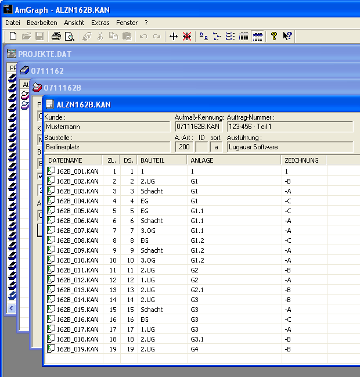Select the black four-arrow cross tool
The width and height of the screenshot is (360, 377).
coord(174,36)
